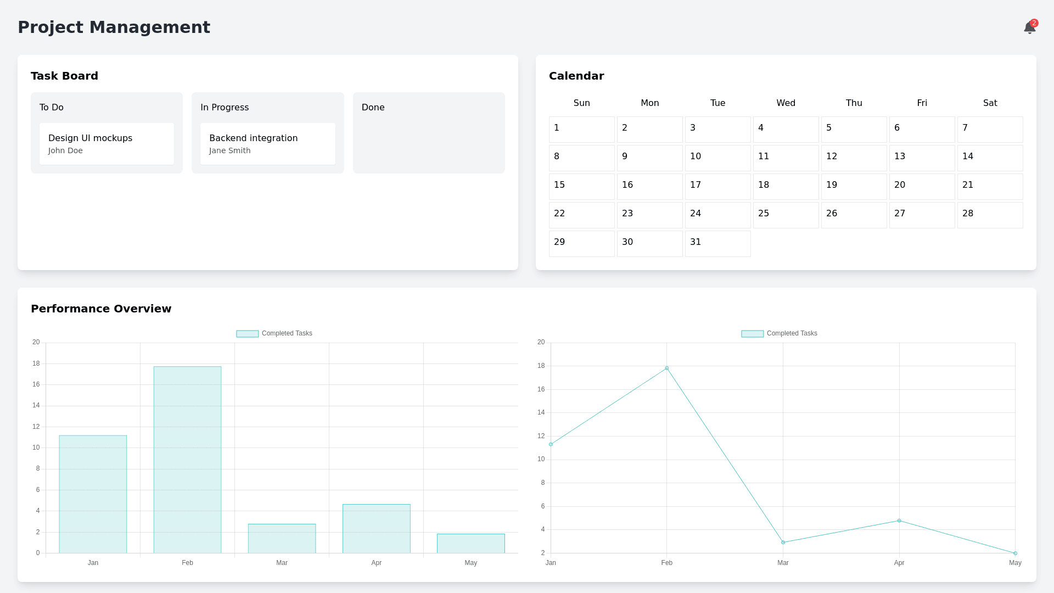Select calendar day 26 under Thu
1054x593 pixels.
[854, 215]
